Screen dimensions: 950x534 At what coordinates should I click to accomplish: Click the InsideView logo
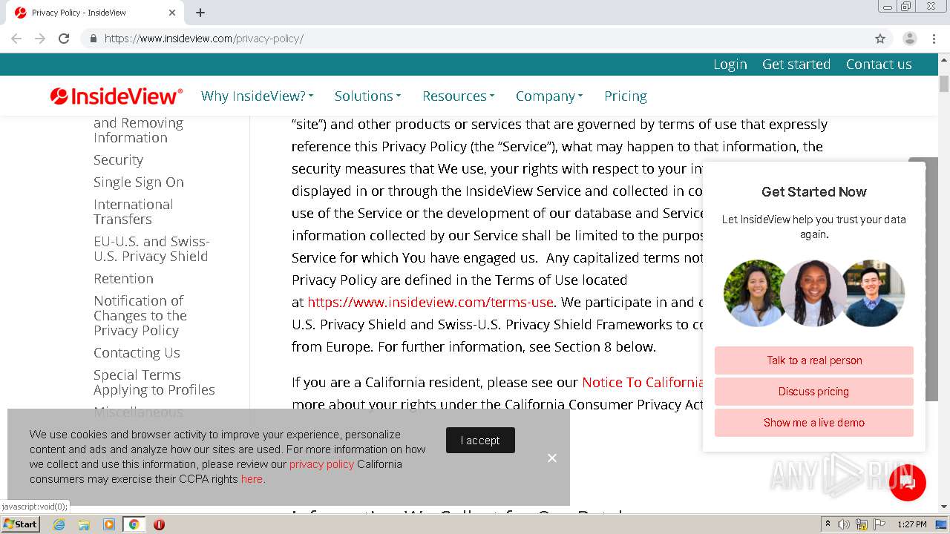117,96
